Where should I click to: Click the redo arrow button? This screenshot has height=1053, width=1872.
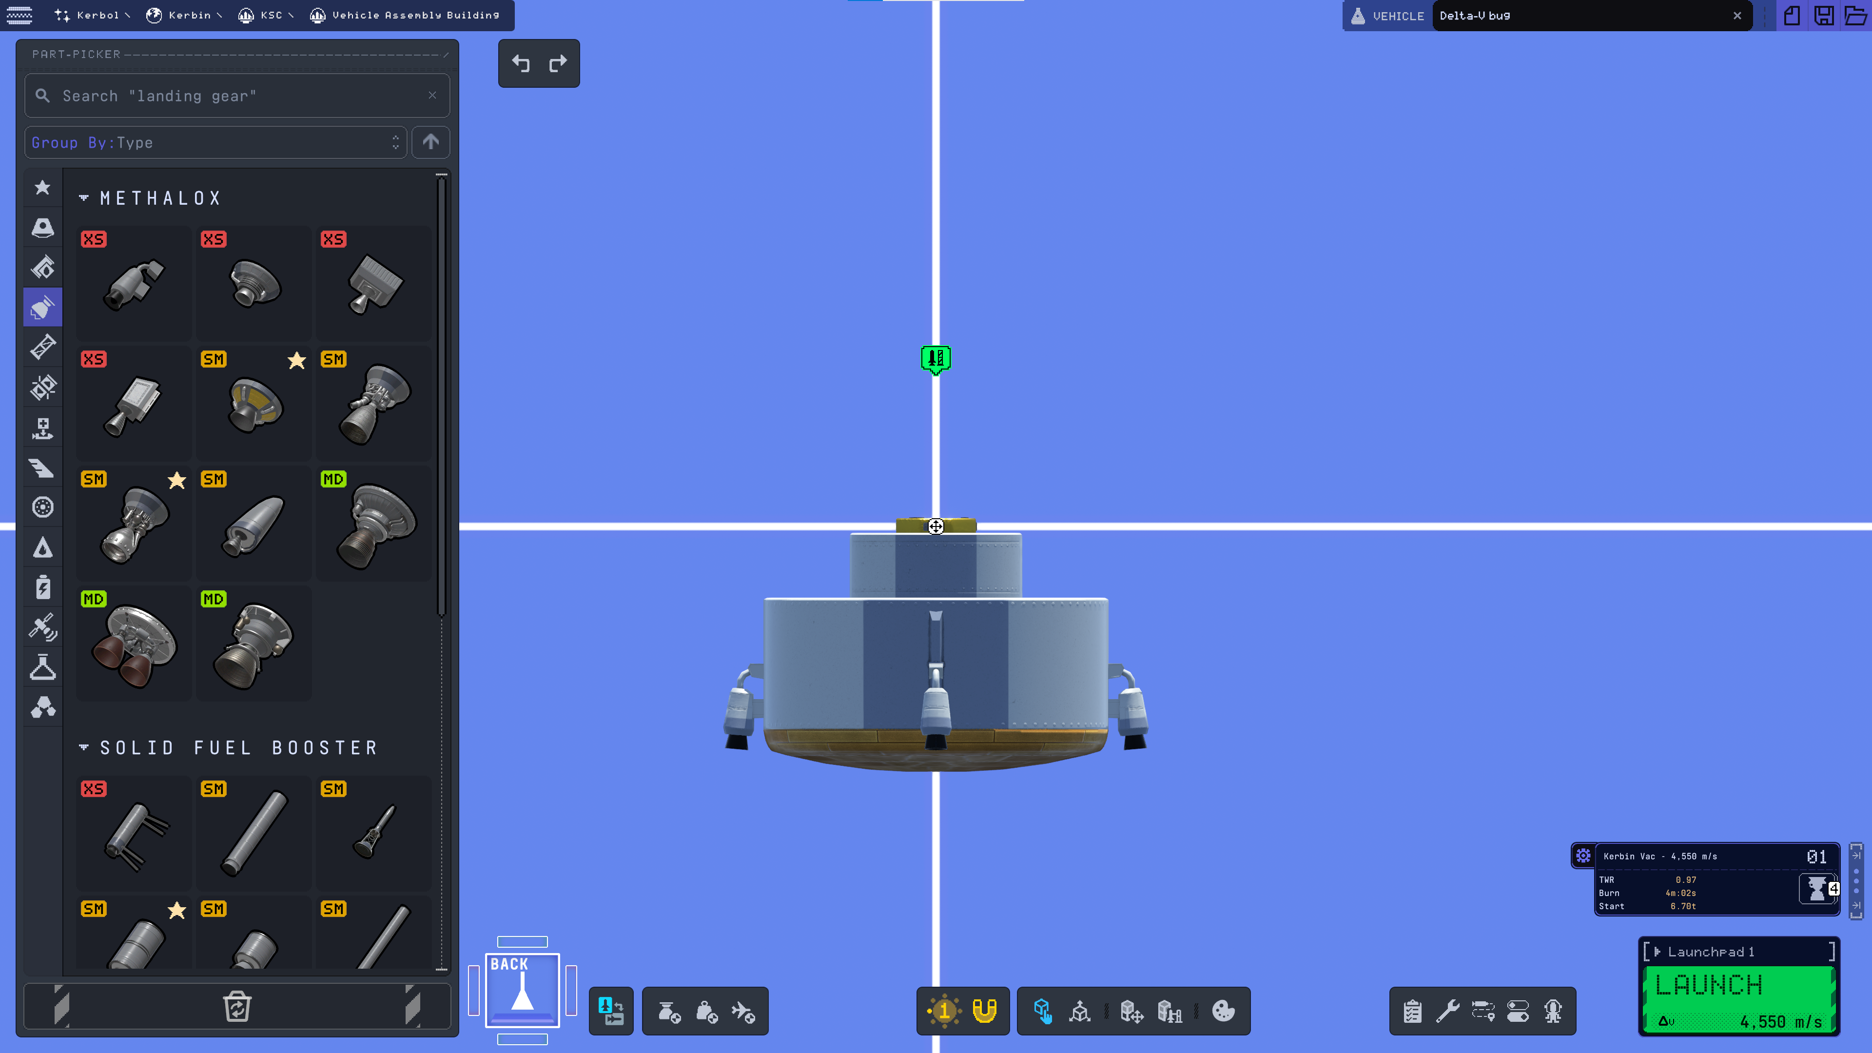tap(558, 64)
